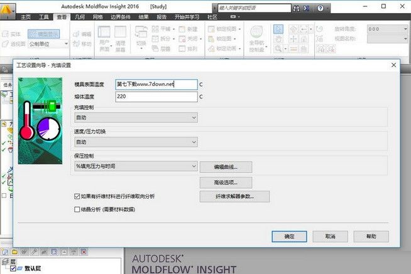Screen dimensions: 411x274
Task: Click the layer display icon
Action: (54, 252)
